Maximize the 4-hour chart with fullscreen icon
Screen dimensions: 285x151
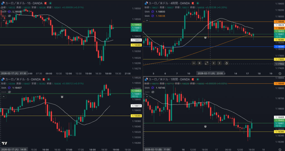207,63
